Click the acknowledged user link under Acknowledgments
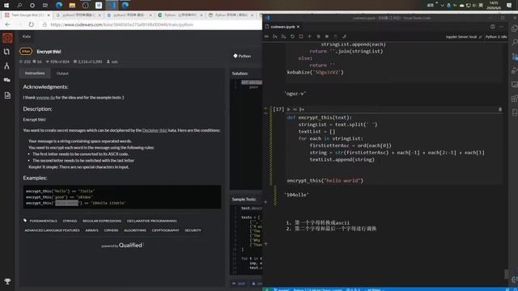Image resolution: width=518 pixels, height=291 pixels. pos(45,97)
